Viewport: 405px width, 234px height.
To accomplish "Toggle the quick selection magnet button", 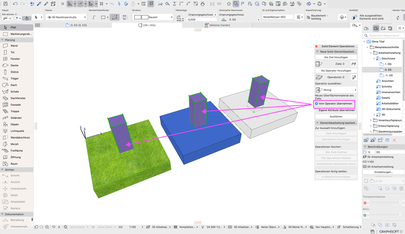I will pyautogui.click(x=27, y=18).
